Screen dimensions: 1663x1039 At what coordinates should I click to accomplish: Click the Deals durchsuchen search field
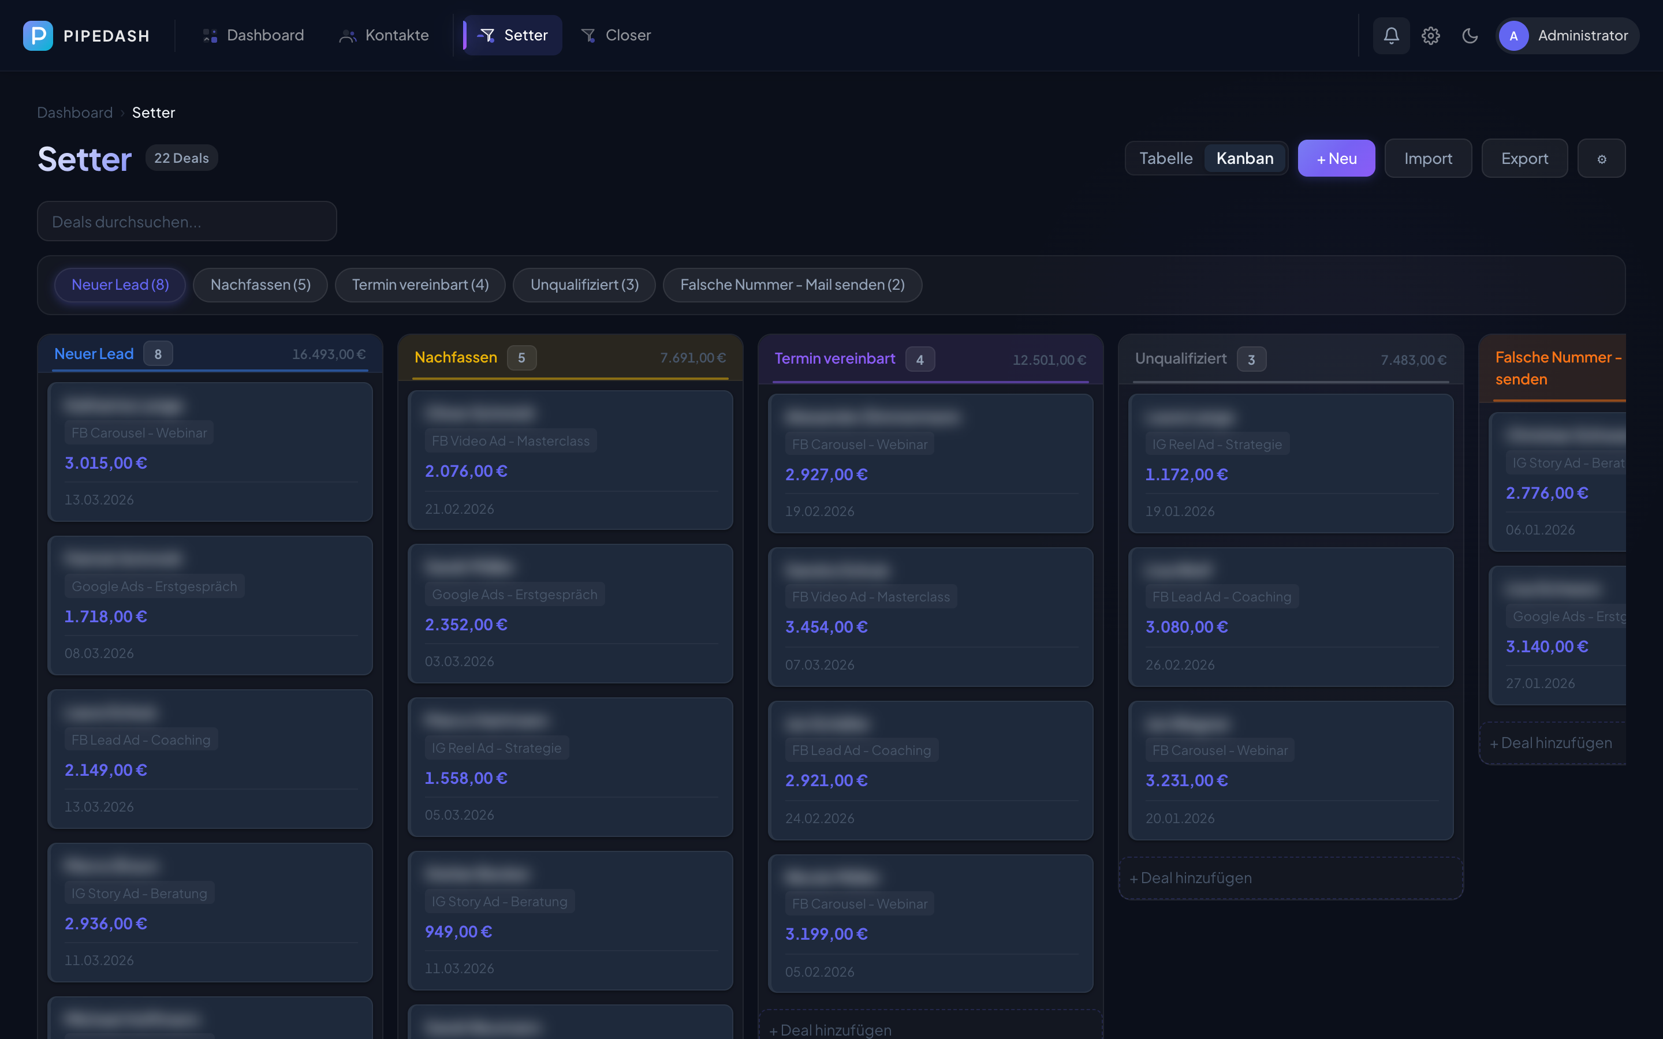coord(187,221)
